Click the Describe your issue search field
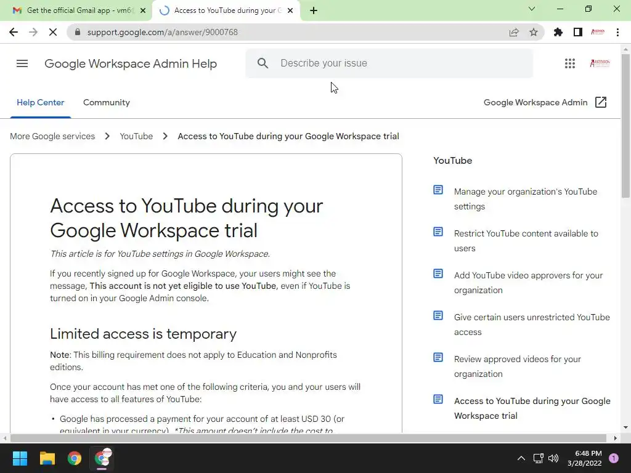The width and height of the screenshot is (631, 473). tap(389, 63)
